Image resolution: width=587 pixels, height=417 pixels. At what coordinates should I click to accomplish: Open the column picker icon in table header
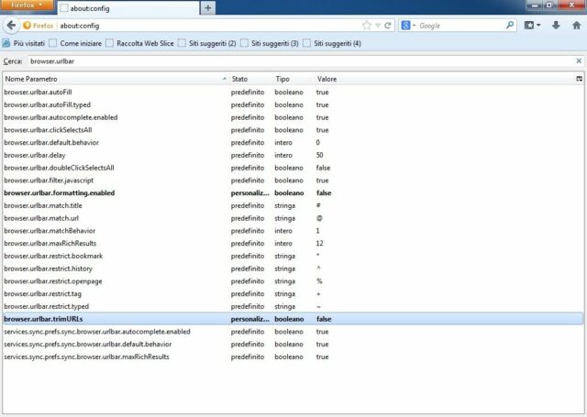(x=579, y=80)
